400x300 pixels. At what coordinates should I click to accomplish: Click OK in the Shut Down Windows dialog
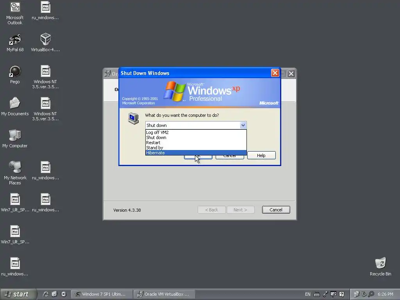point(198,157)
